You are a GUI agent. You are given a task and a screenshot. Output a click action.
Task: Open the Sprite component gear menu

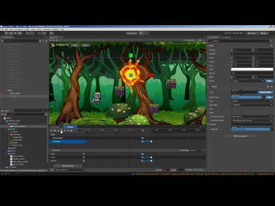(x=272, y=86)
